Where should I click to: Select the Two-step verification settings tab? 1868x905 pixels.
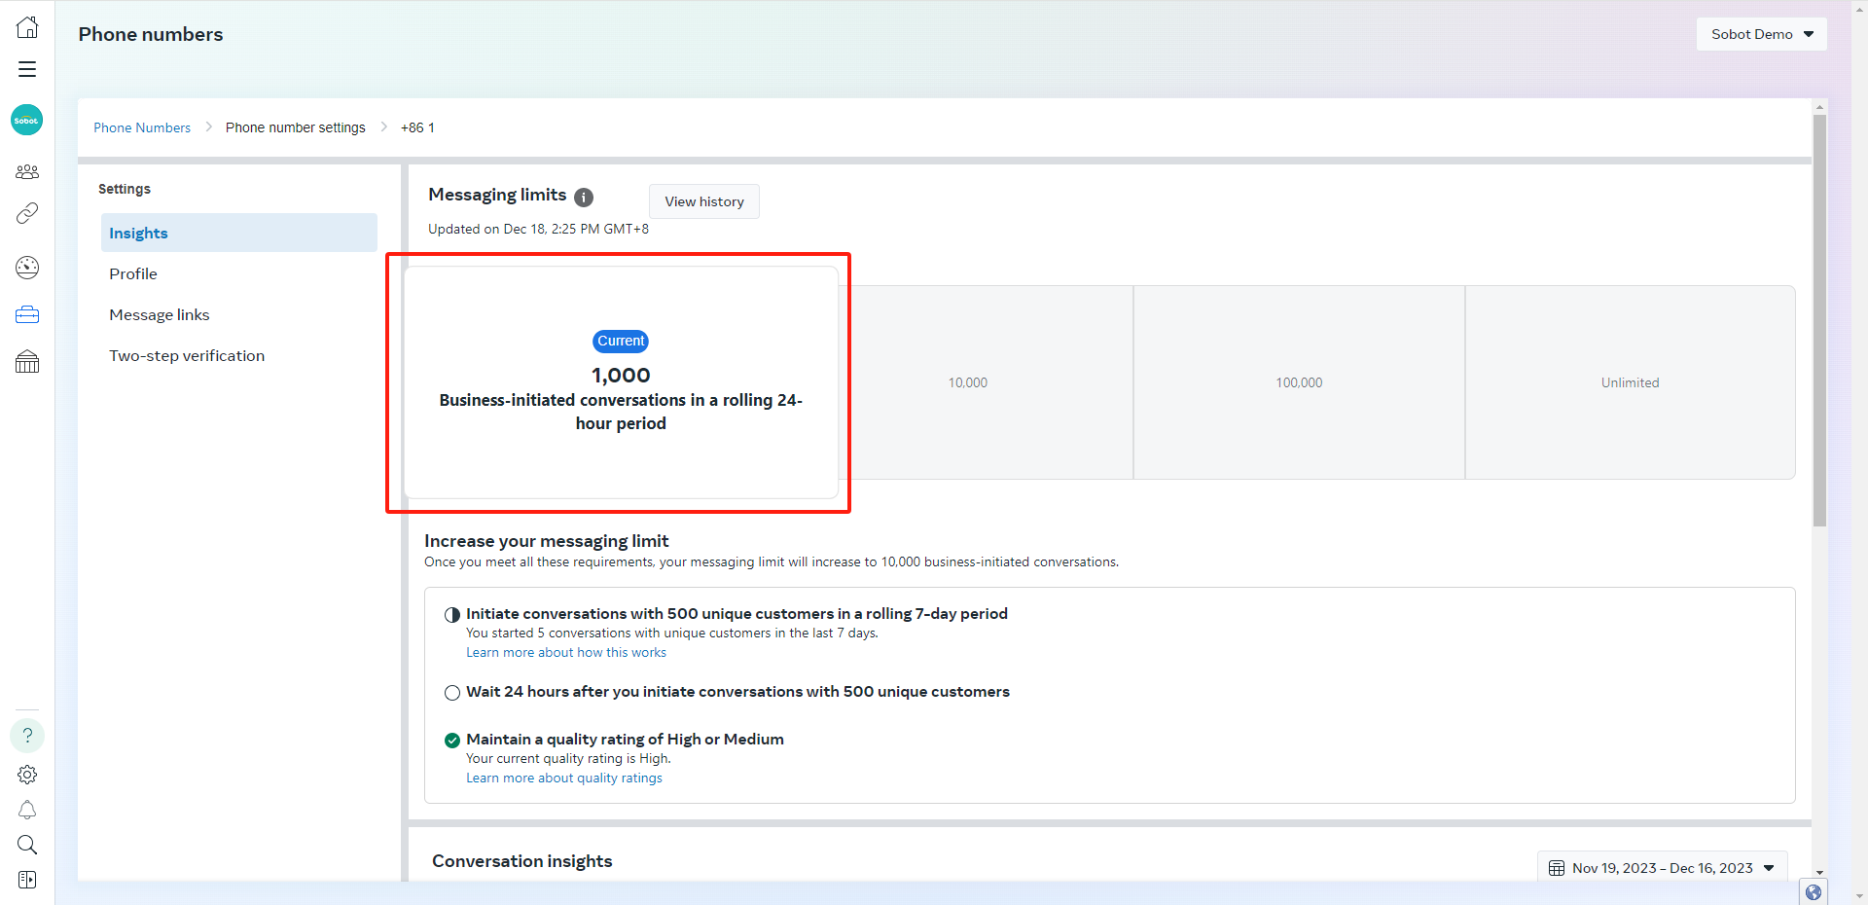point(239,355)
